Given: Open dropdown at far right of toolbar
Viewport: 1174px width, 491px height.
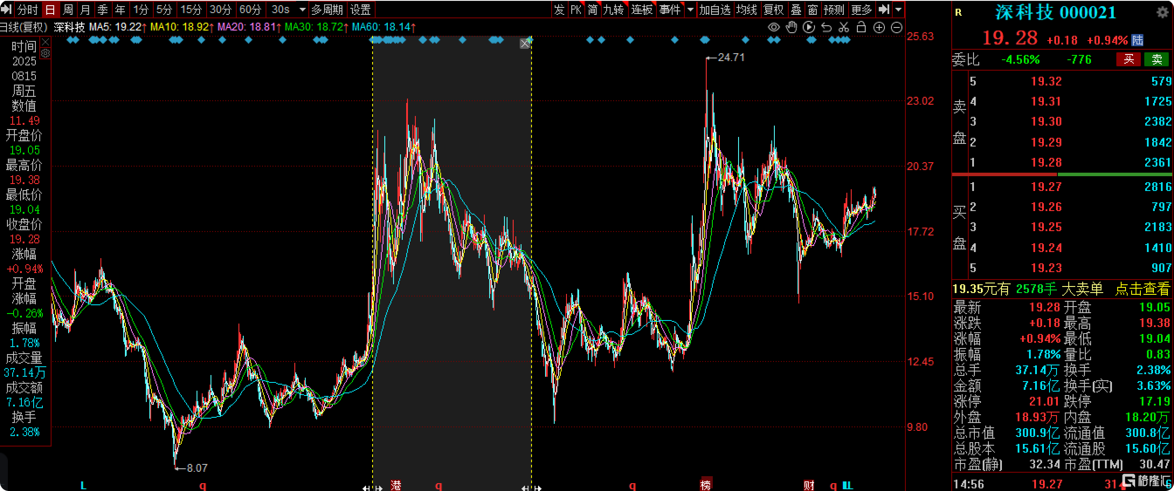Looking at the screenshot, I should [x=898, y=9].
